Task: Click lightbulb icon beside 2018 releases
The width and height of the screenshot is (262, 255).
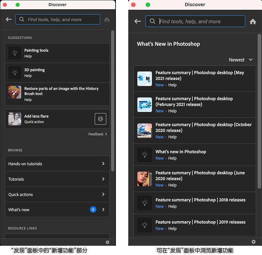Action: click(145, 203)
